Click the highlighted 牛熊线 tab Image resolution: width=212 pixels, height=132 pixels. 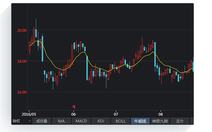click(x=140, y=121)
